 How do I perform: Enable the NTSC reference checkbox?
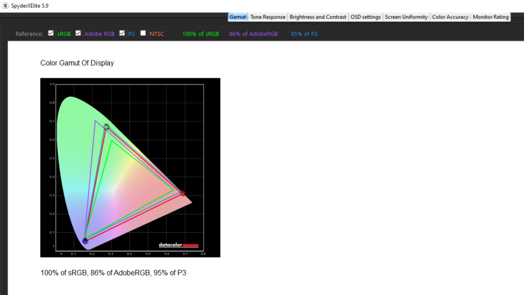point(143,33)
